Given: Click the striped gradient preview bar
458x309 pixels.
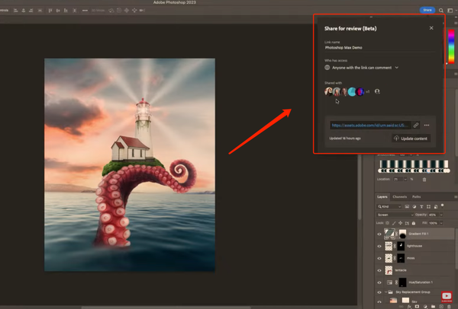Looking at the screenshot, I should coord(414,164).
